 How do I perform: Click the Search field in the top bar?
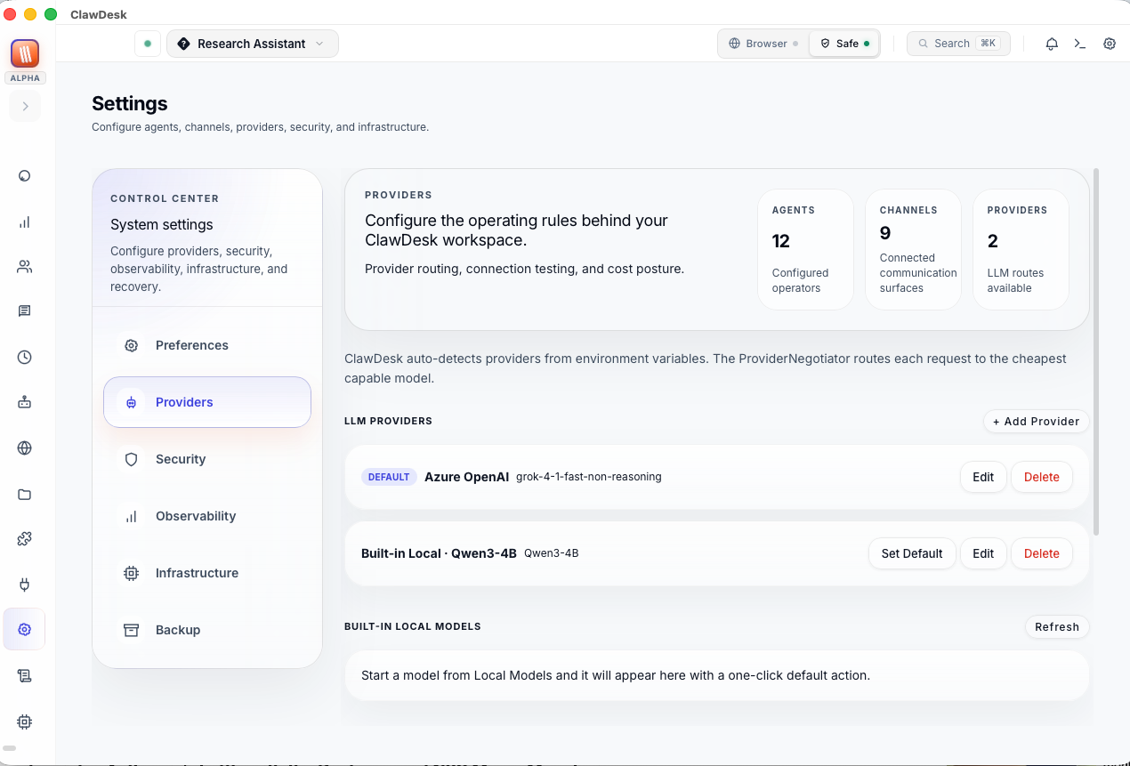point(958,43)
